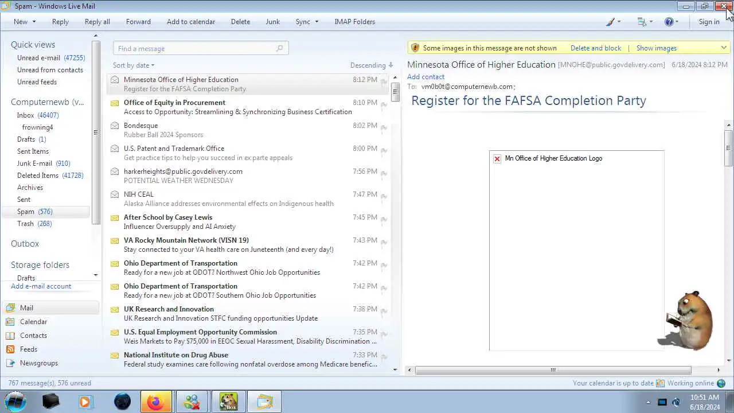Click the Working online globe status icon

pyautogui.click(x=721, y=383)
